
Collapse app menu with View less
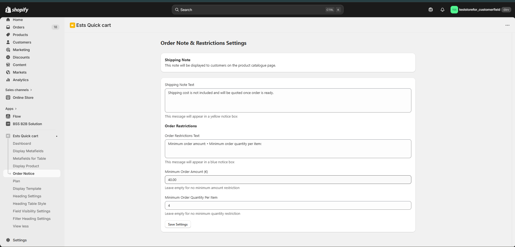point(21,226)
